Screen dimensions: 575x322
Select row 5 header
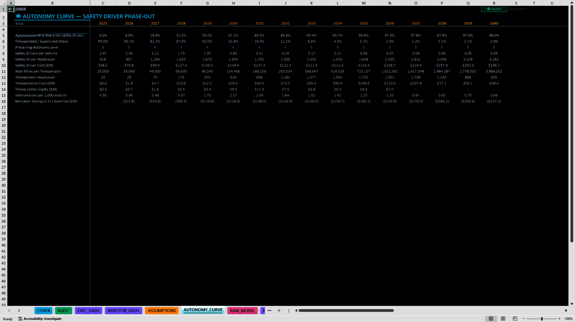(4, 35)
